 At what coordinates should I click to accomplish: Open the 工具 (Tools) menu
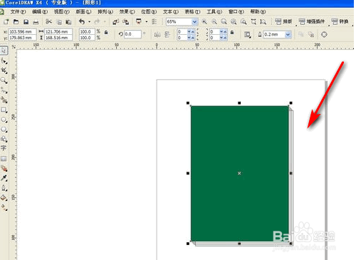coord(214,11)
